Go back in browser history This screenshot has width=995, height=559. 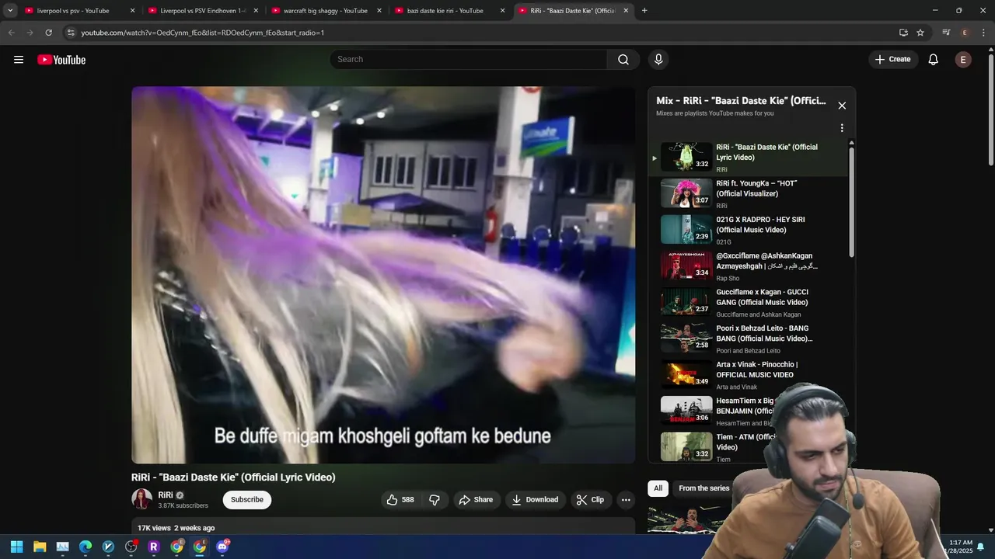(x=11, y=33)
